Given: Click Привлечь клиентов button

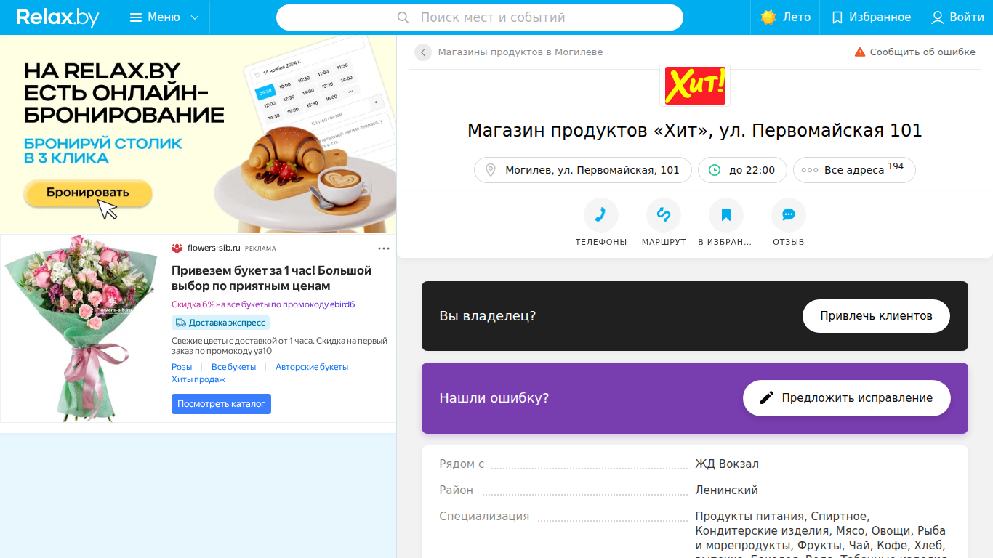Looking at the screenshot, I should pyautogui.click(x=877, y=316).
